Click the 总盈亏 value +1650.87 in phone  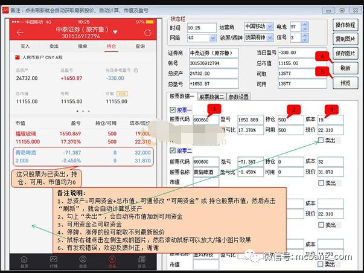coord(71,79)
